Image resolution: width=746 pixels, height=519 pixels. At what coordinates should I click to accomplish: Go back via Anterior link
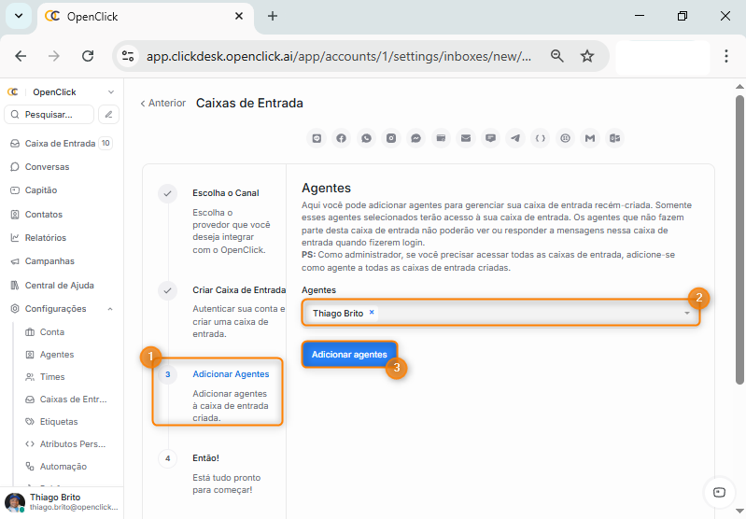point(162,103)
